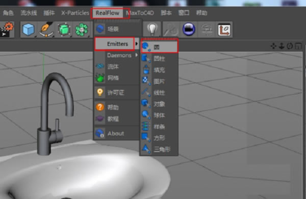The image size is (306, 199).
Task: Select the 圆 circle emitter
Action: [159, 47]
